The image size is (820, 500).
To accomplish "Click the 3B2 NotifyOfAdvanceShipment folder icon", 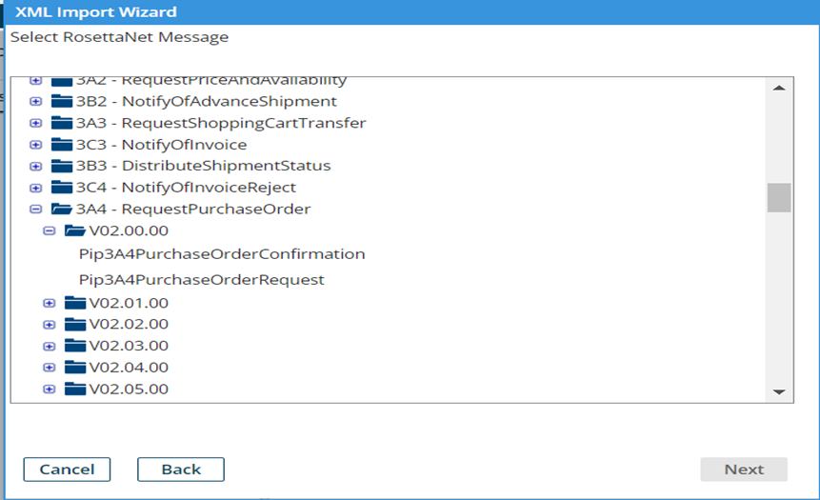I will 62,101.
